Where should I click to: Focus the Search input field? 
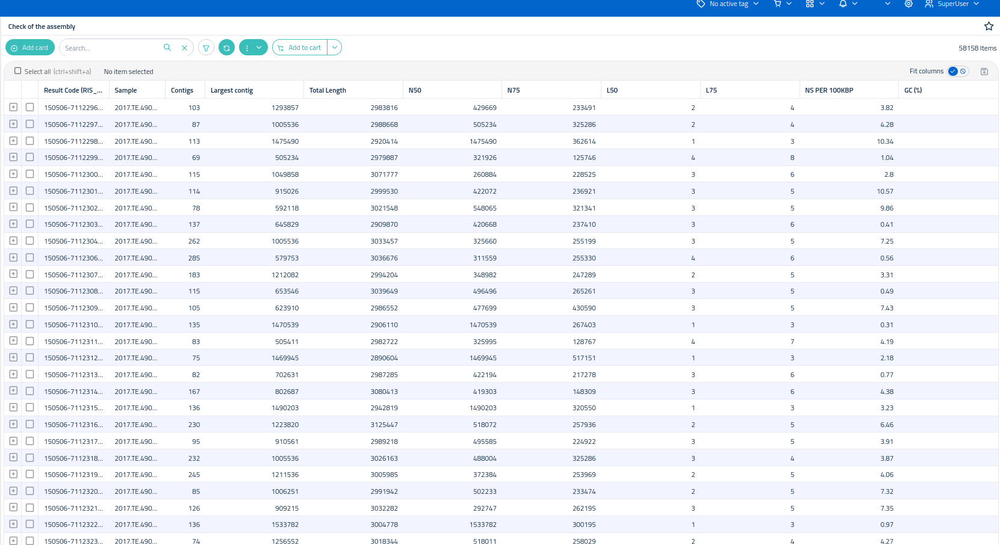(112, 48)
